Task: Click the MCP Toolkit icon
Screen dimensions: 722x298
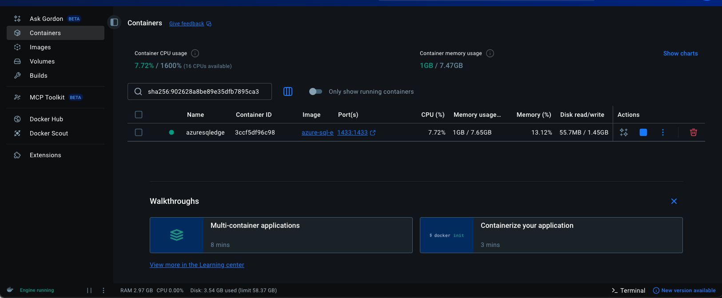Action: (x=17, y=97)
